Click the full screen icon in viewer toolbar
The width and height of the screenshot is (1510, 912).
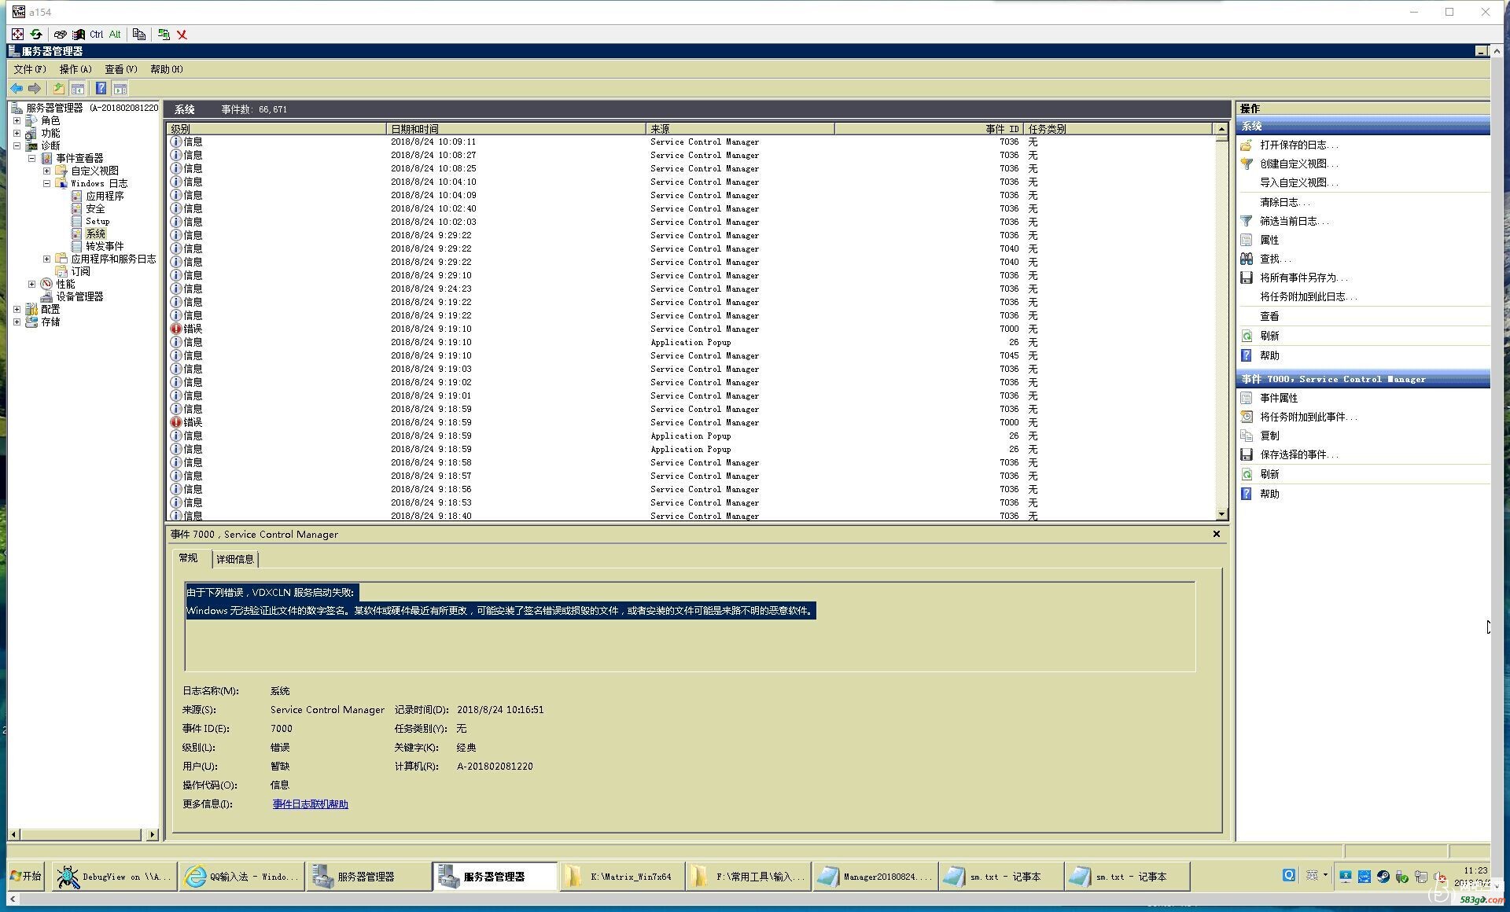point(17,34)
